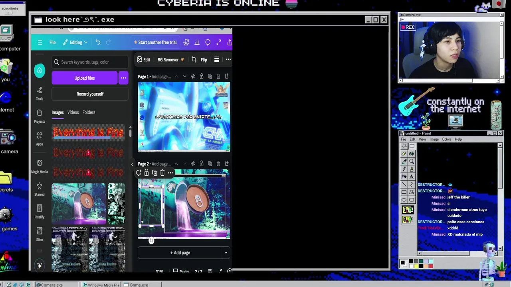The image size is (511, 287).
Task: Move Page 1 down with chevron
Action: [184, 76]
